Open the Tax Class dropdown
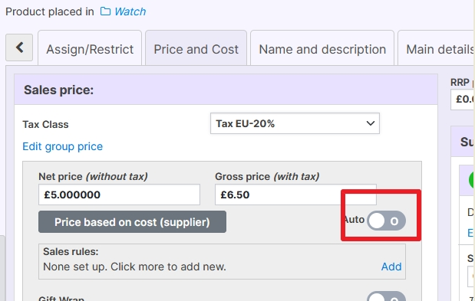475x301 pixels. [295, 123]
